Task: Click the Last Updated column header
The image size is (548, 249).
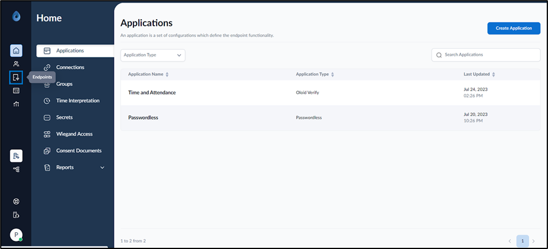Action: click(477, 74)
